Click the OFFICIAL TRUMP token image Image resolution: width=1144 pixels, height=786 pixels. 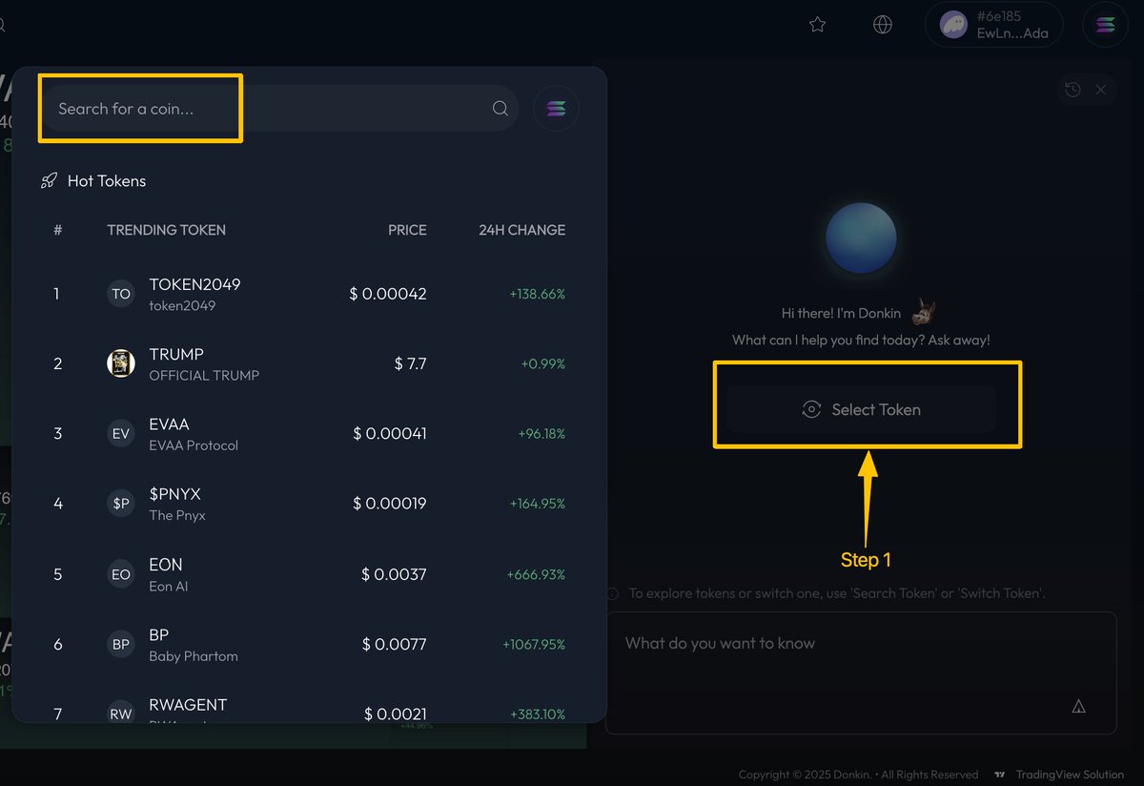tap(121, 363)
